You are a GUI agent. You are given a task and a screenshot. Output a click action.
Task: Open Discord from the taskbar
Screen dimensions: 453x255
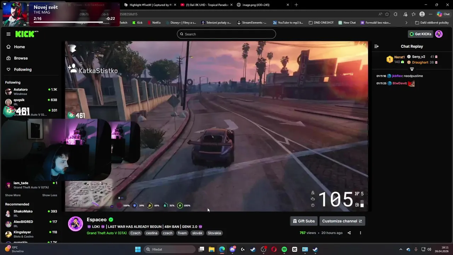coord(232,249)
